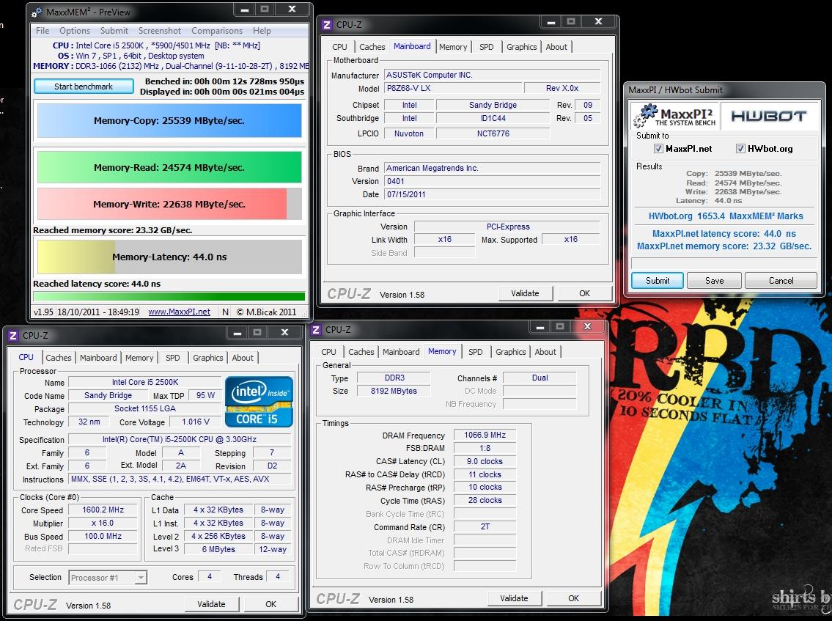The height and width of the screenshot is (621, 832).
Task: Click Validate in the CPU-Z CPU window
Action: click(x=211, y=604)
